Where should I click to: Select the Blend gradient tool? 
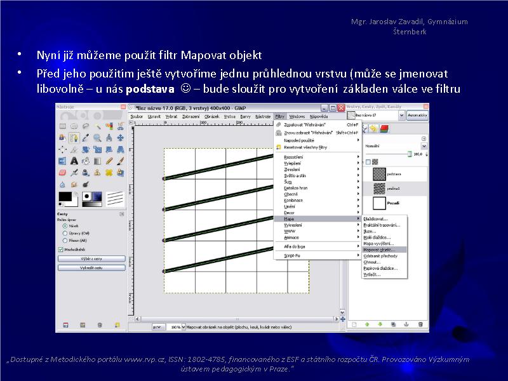coord(97,161)
